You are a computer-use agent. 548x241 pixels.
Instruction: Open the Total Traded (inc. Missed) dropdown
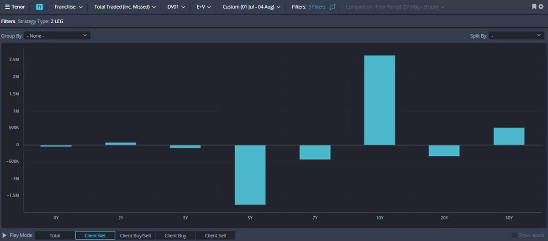(x=125, y=7)
